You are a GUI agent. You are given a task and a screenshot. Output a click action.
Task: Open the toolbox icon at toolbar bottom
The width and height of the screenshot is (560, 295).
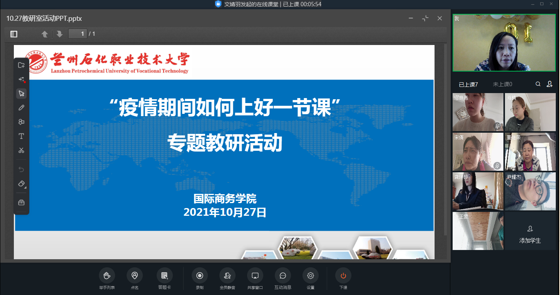tap(22, 202)
